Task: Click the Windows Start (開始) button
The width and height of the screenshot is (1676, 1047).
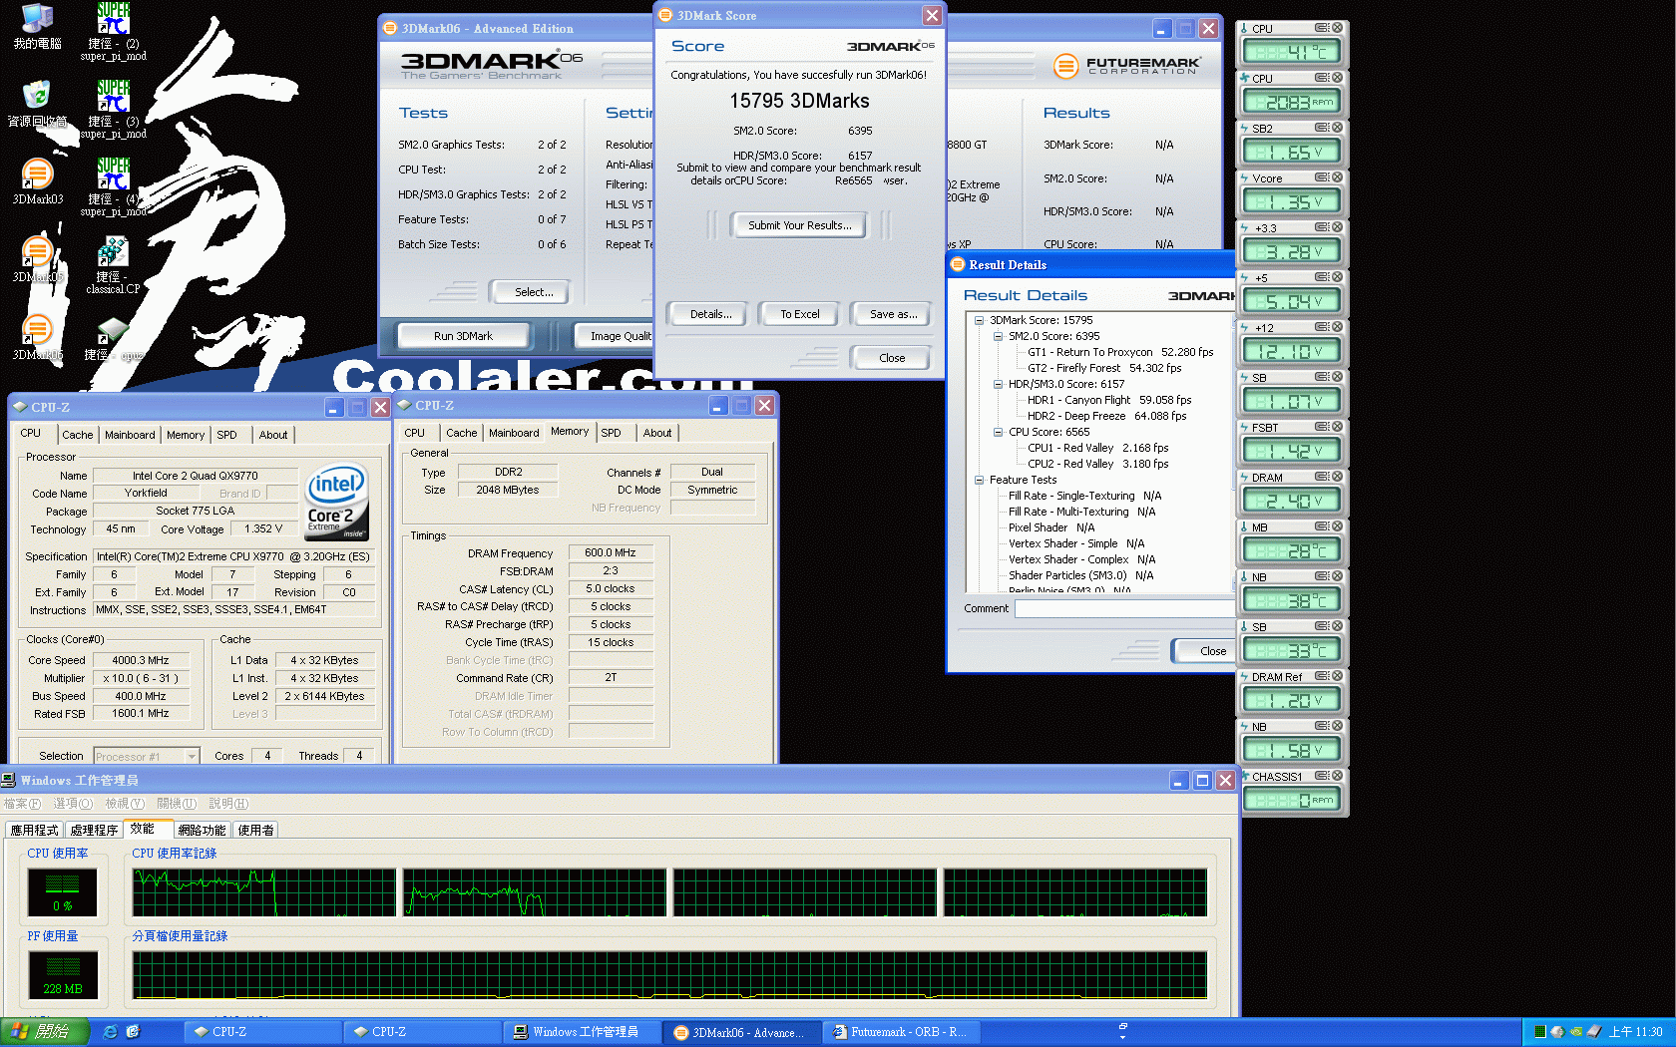Action: pyautogui.click(x=45, y=1032)
